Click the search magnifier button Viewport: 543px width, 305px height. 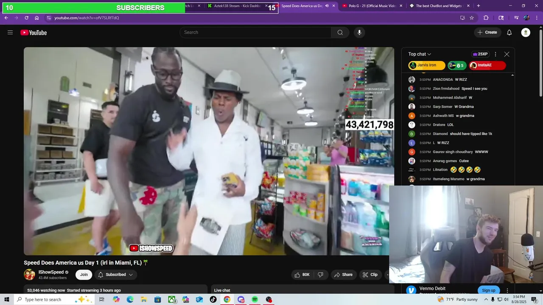[340, 33]
